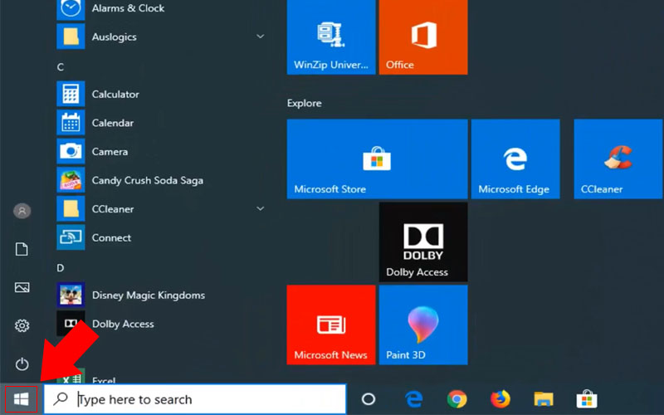Click the letter C section header
This screenshot has width=664, height=415.
(x=60, y=67)
